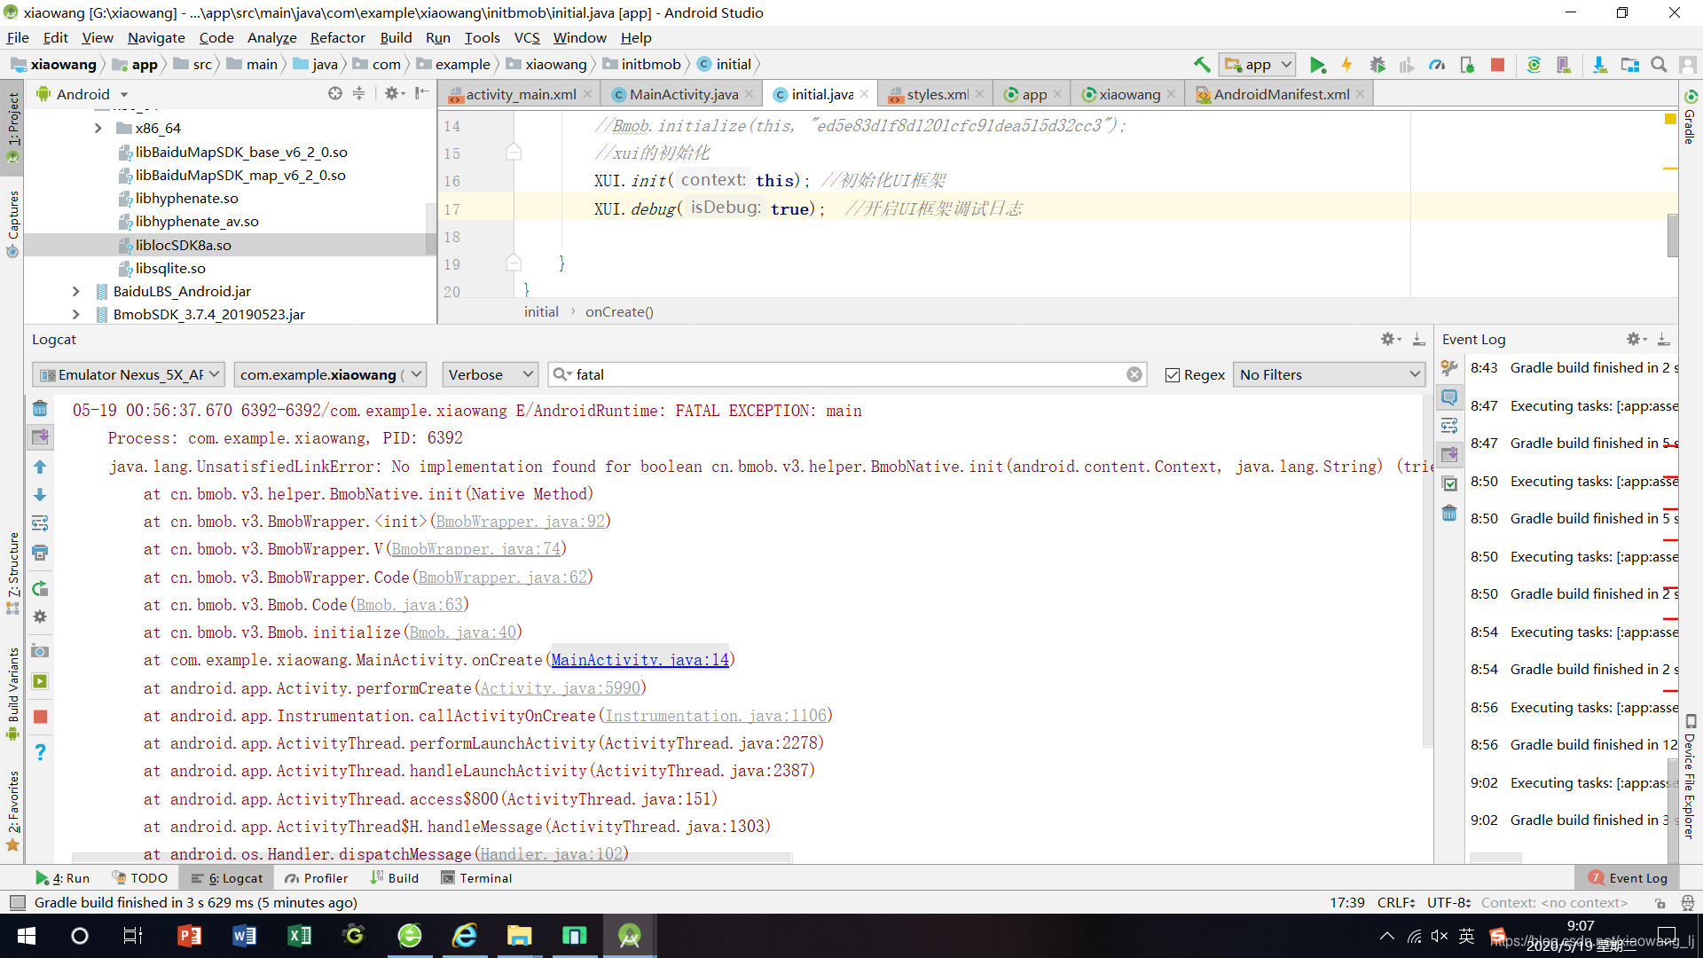Click the Debug app bug icon
Screen dimensions: 1703x958
[x=1377, y=65]
